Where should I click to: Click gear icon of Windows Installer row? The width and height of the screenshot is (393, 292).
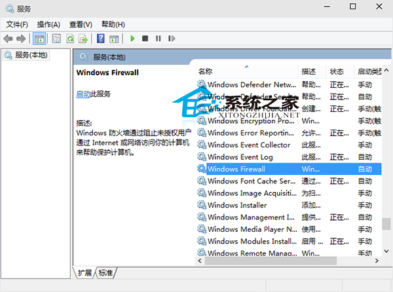tap(201, 205)
